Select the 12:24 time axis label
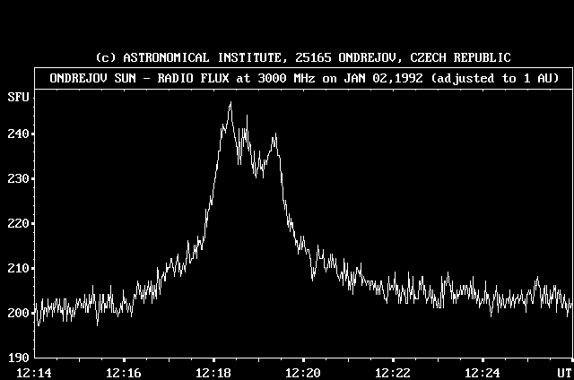Screen dimensions: 574x380 tap(484, 371)
